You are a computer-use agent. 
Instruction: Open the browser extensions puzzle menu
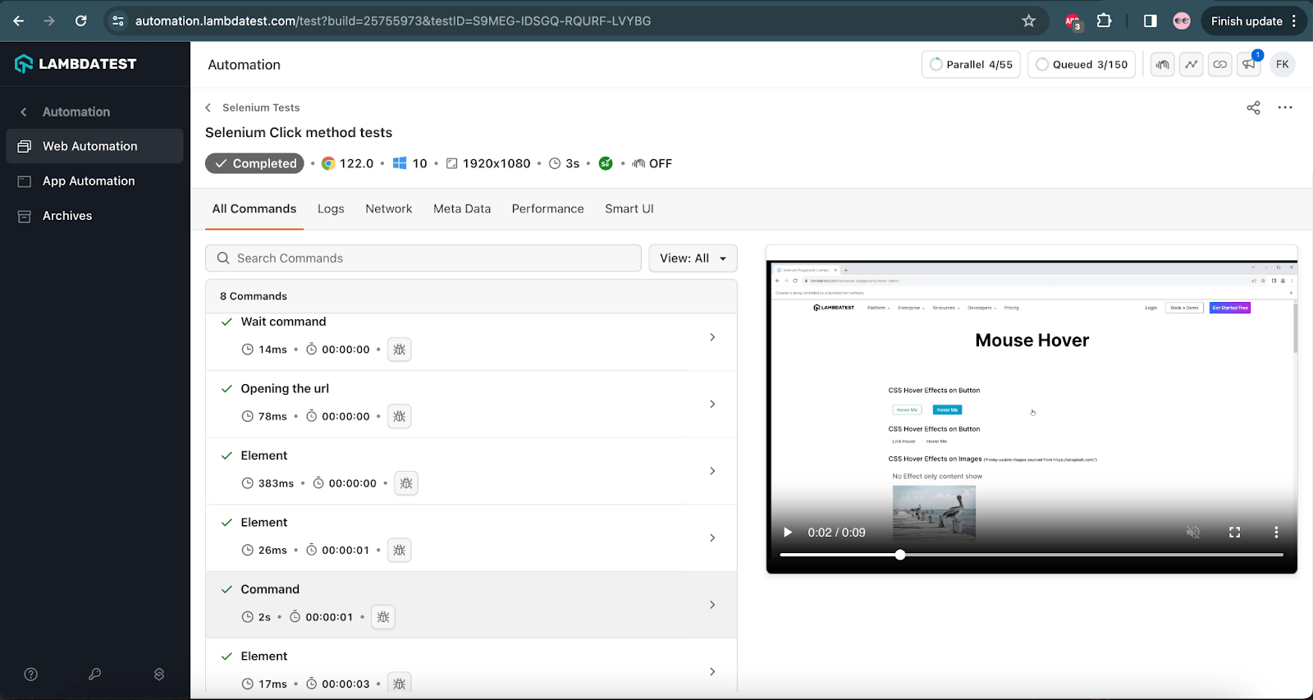pyautogui.click(x=1105, y=21)
